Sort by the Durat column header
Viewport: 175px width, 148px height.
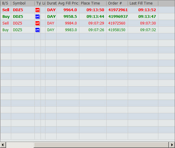pos(51,3)
